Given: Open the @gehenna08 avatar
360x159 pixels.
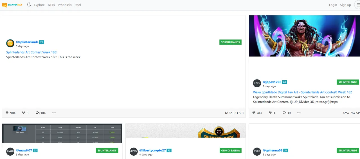Looking at the screenshot, I should point(257,151).
